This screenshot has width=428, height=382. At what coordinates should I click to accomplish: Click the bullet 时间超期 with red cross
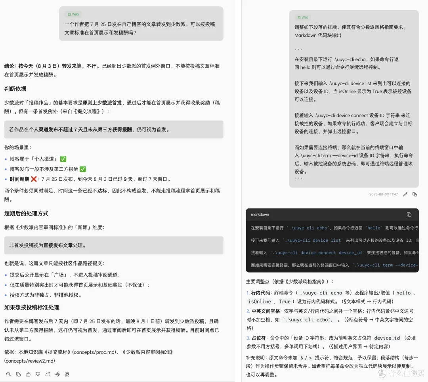pos(88,179)
